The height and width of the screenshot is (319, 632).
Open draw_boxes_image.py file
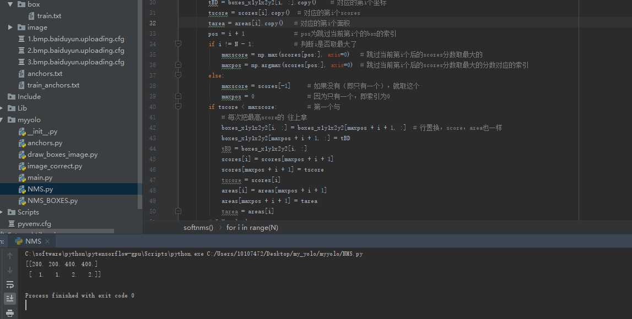tap(62, 155)
